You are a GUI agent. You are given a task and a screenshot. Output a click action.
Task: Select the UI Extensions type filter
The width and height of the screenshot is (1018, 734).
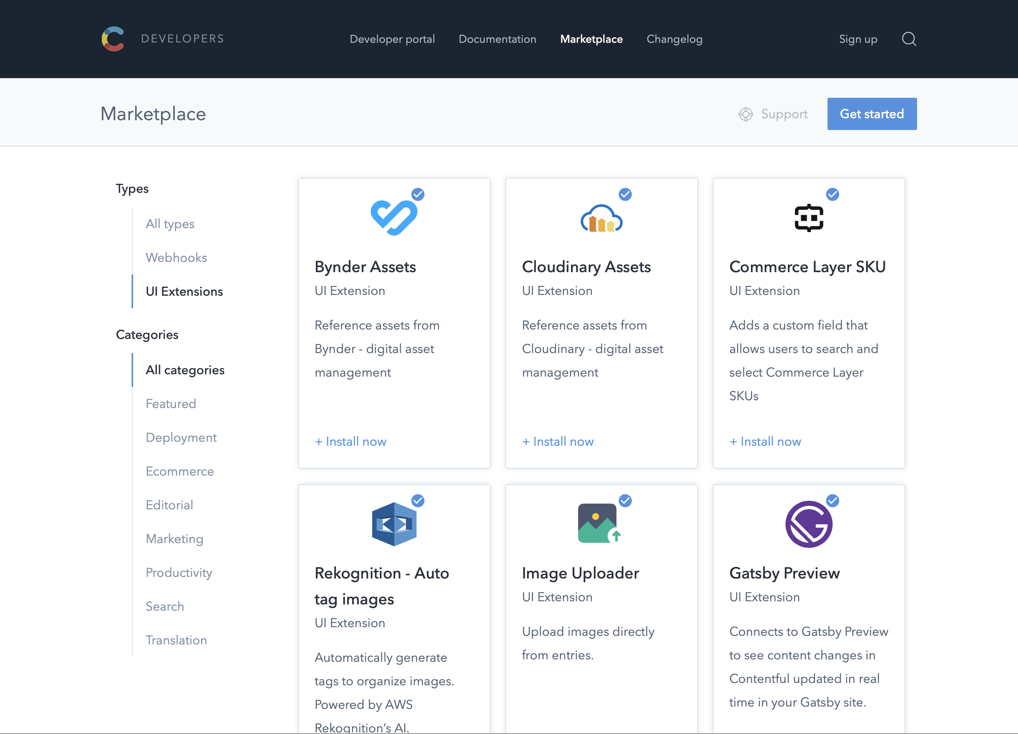coord(185,291)
